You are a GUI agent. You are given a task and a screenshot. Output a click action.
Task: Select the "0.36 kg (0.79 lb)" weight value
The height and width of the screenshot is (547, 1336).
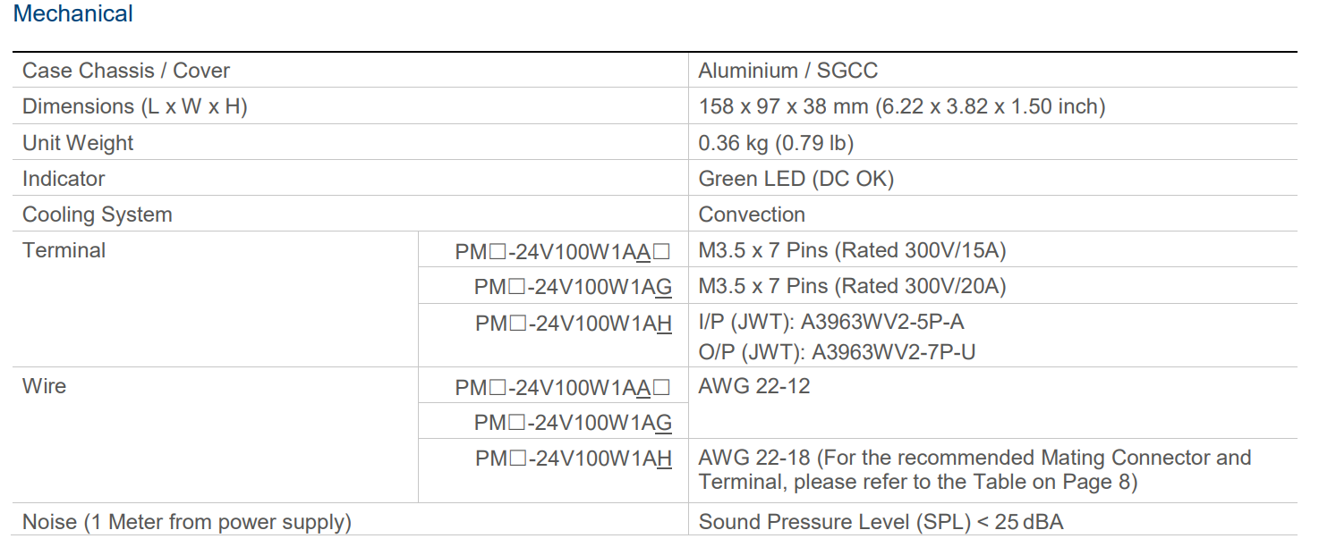coord(776,143)
